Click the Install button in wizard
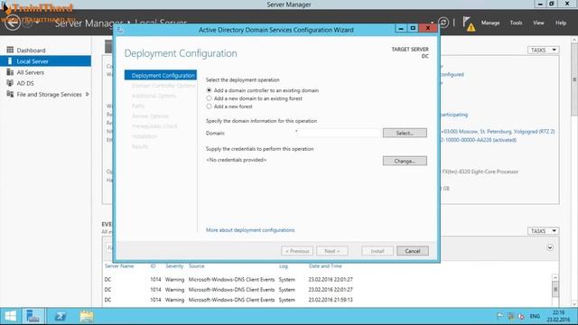Image resolution: width=578 pixels, height=325 pixels. [378, 251]
